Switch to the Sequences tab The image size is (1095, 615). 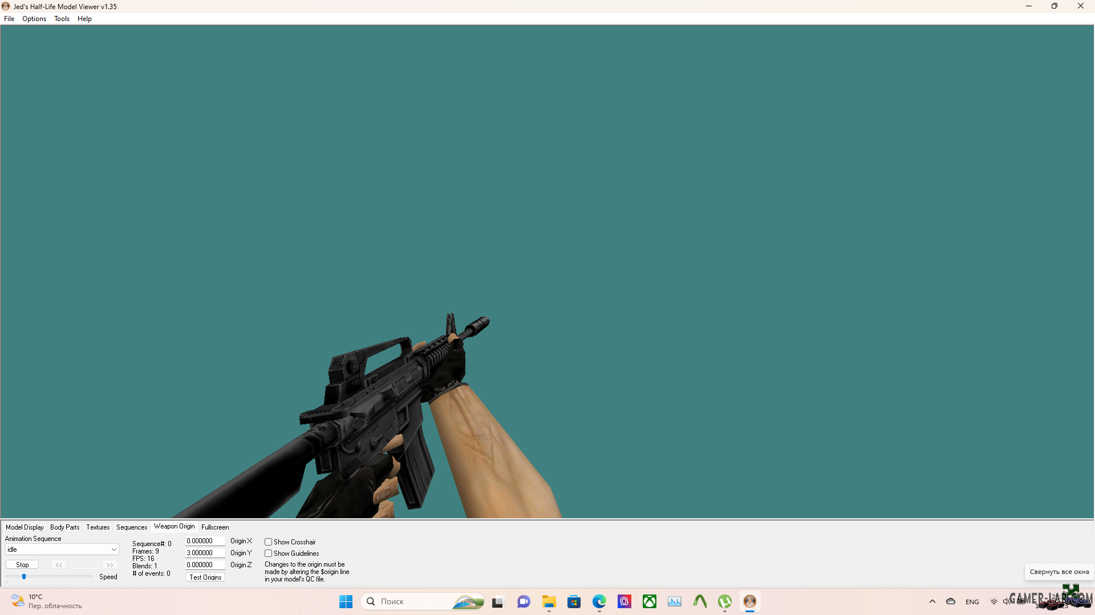tap(132, 527)
